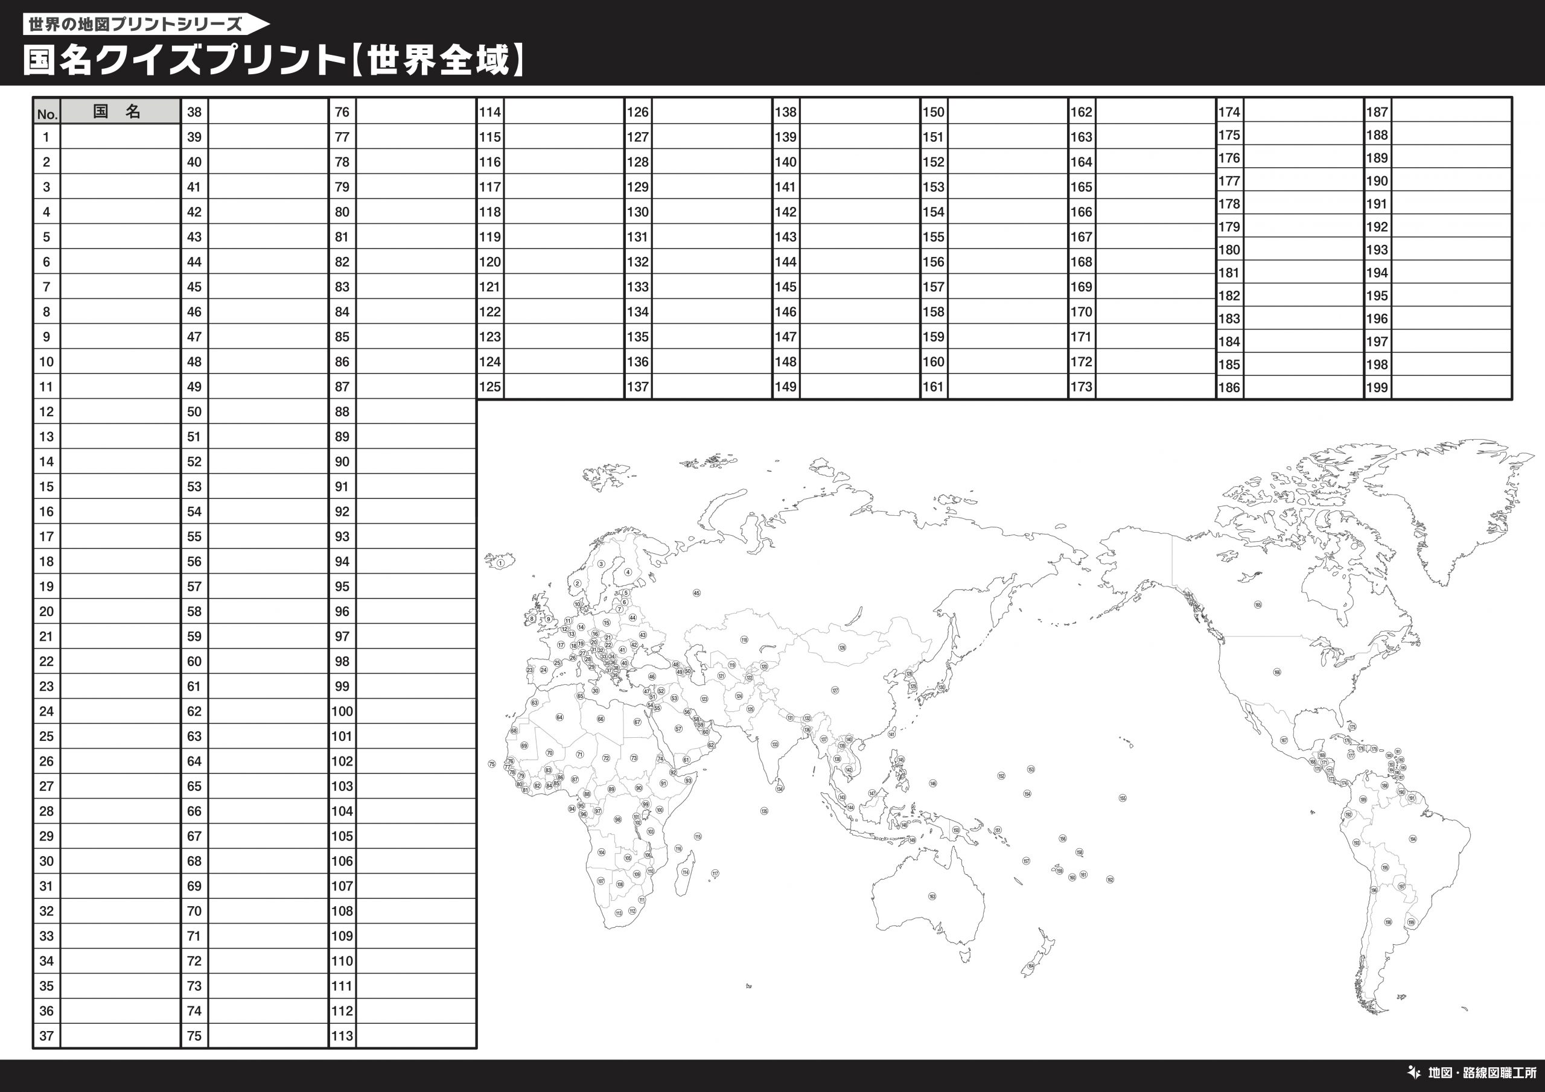Screen dimensions: 1545x1092
Task: Click map marker 66 on Libya
Action: coord(601,719)
